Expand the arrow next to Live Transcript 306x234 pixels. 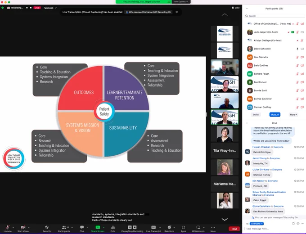pyautogui.click(x=160, y=227)
